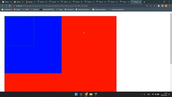Open the Chrome three-dot menu

point(170,6)
